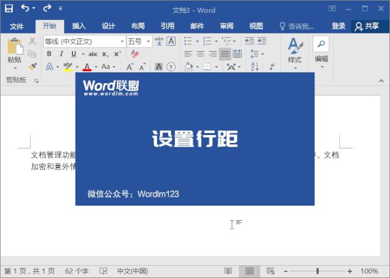
Task: Toggle subscript formatting
Action: [x=105, y=54]
